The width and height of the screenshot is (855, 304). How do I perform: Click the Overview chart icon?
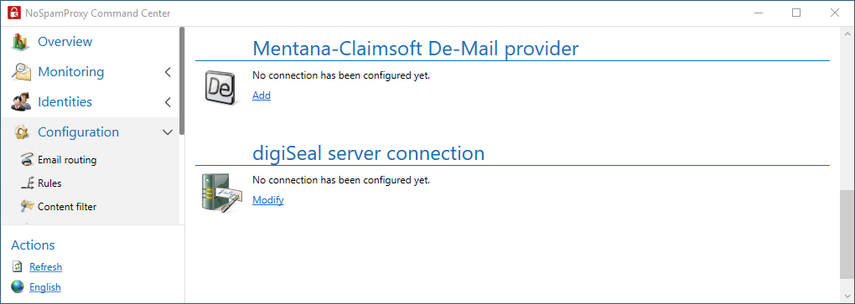21,42
